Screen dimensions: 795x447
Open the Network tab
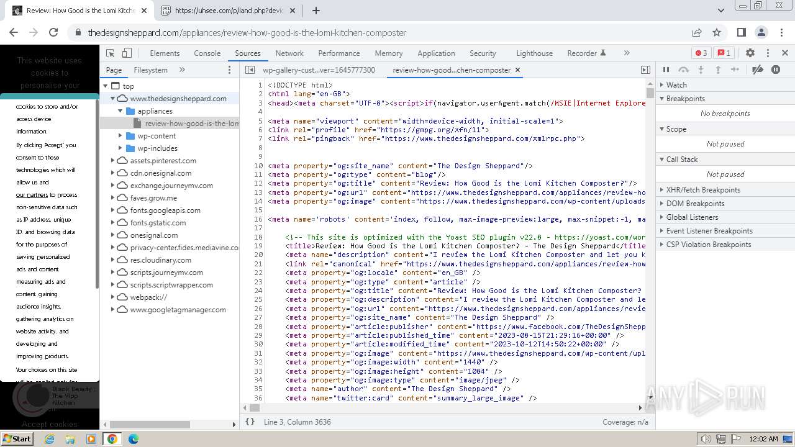[x=289, y=53]
